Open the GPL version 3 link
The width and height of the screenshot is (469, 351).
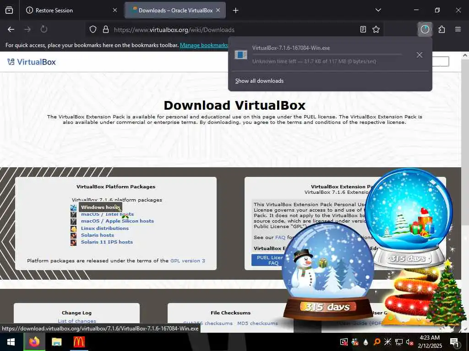pos(187,261)
